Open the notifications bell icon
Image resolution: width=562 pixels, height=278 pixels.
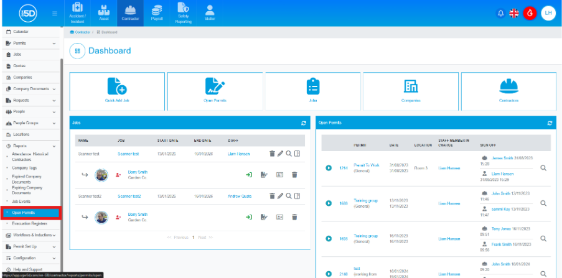tap(500, 13)
